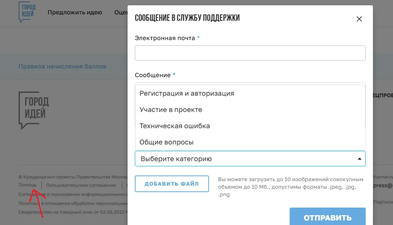Click the partially hidden Оцен navigation item
This screenshot has height=225, width=393.
(x=121, y=12)
